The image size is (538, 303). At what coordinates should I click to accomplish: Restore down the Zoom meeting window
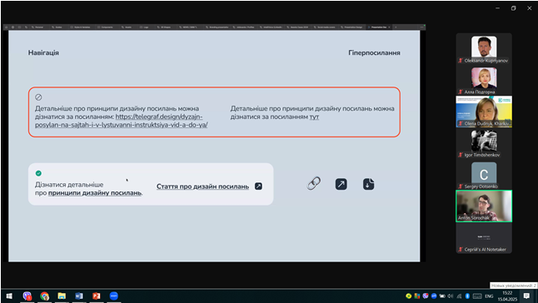coord(513,8)
